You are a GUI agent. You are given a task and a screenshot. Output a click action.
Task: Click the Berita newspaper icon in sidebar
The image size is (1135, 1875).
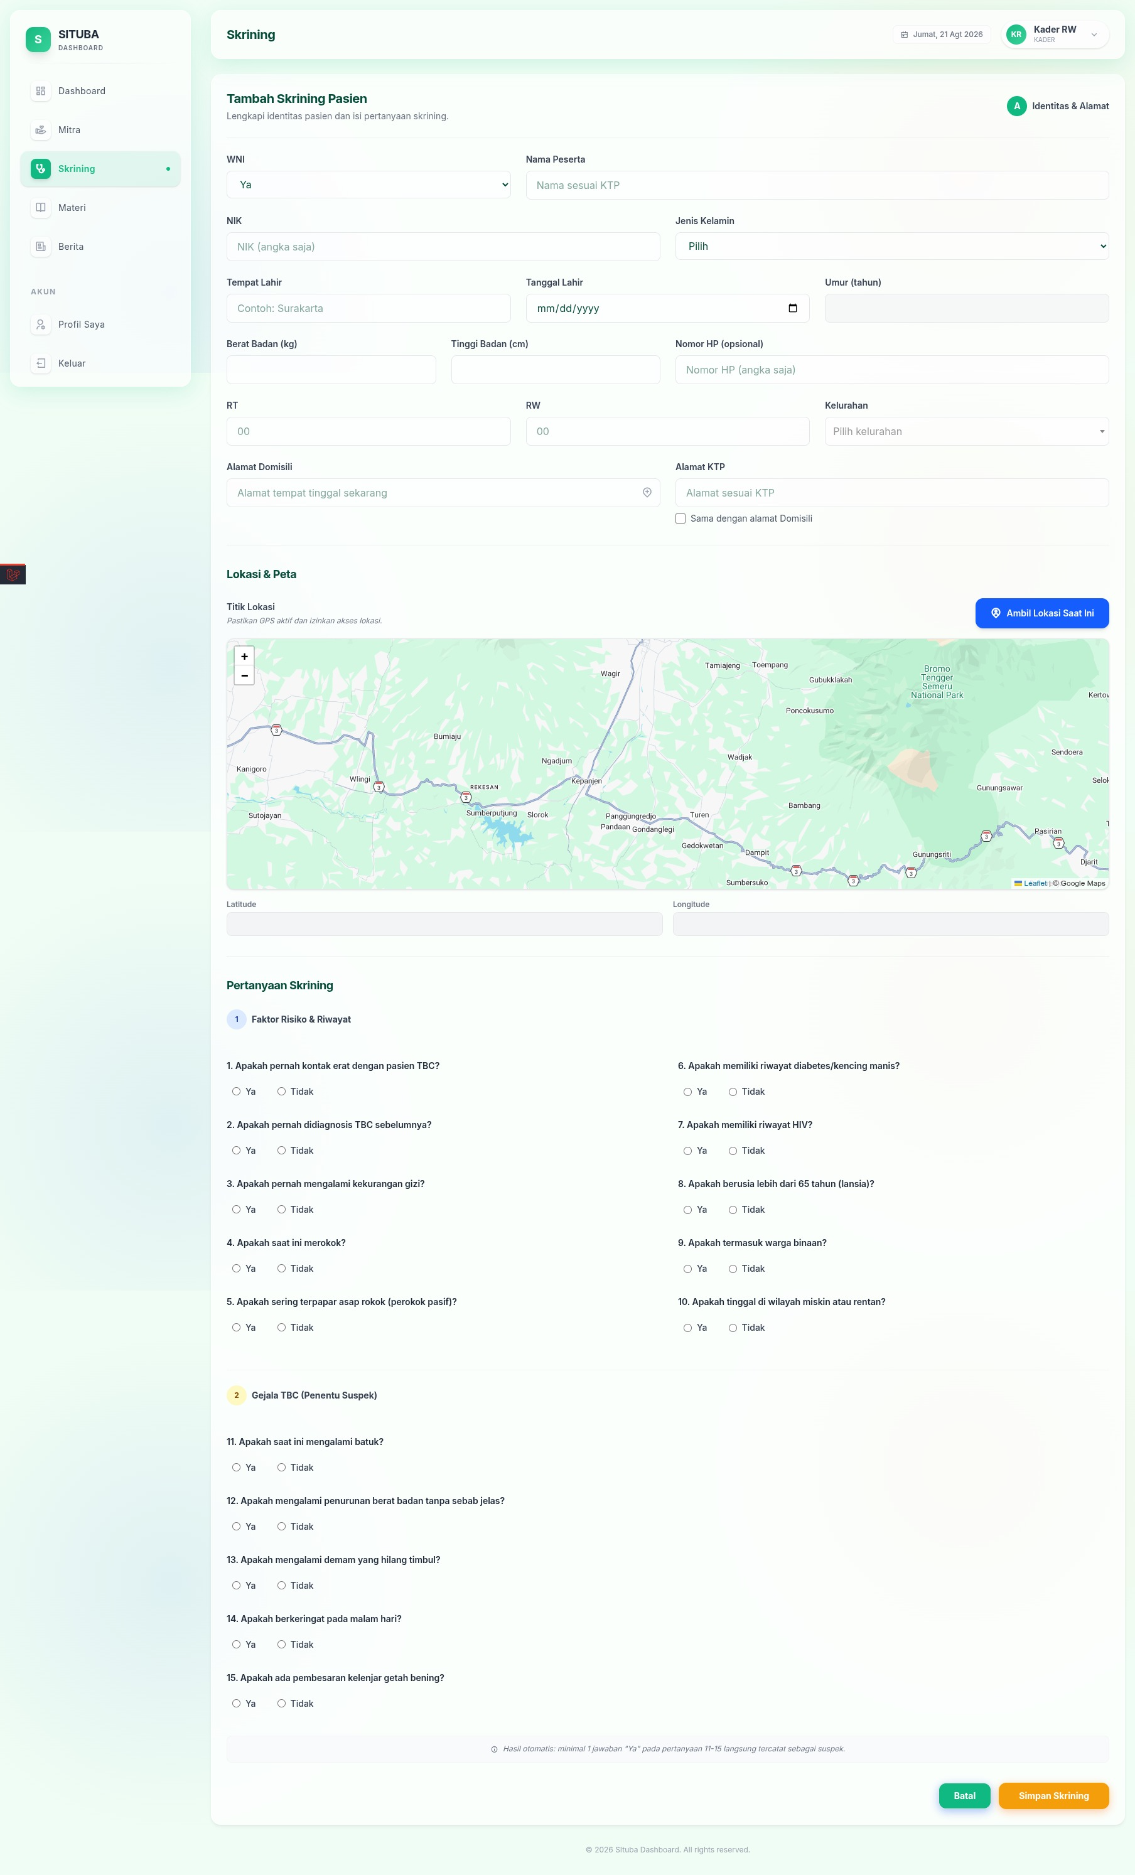coord(41,247)
